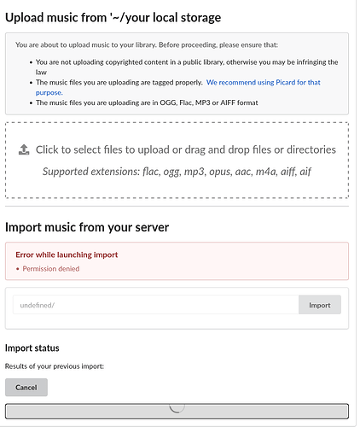Click 'Upload music from your local storage' heading

(x=113, y=18)
